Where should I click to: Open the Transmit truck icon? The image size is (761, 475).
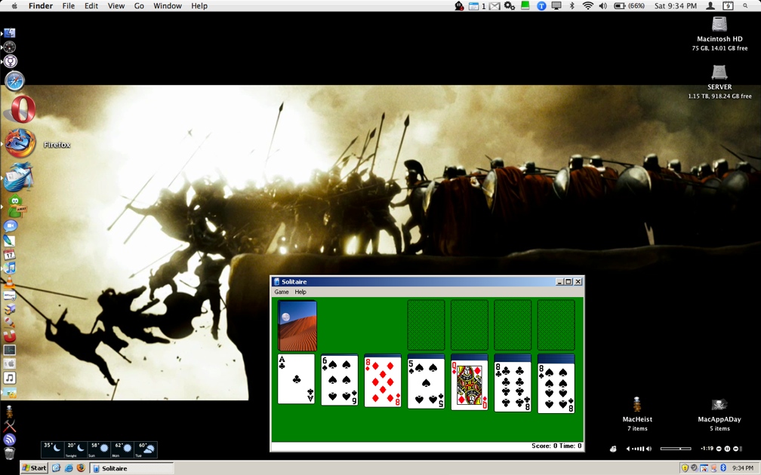coord(10,309)
